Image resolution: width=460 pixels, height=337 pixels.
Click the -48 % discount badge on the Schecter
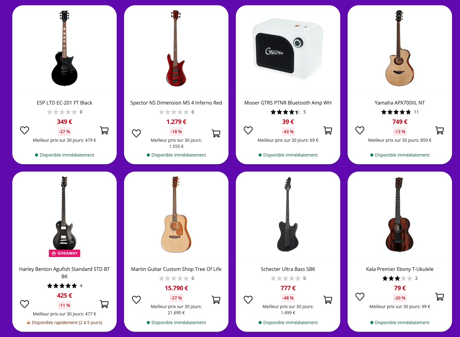point(288,298)
